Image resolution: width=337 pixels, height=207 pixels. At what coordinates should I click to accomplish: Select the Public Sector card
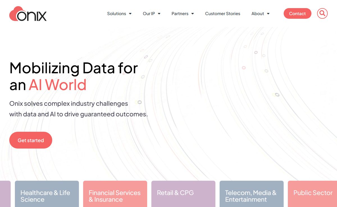click(312, 194)
